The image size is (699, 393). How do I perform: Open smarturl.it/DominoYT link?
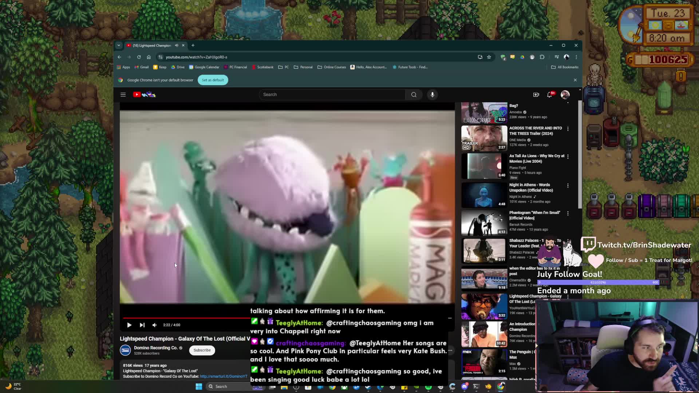pyautogui.click(x=224, y=376)
